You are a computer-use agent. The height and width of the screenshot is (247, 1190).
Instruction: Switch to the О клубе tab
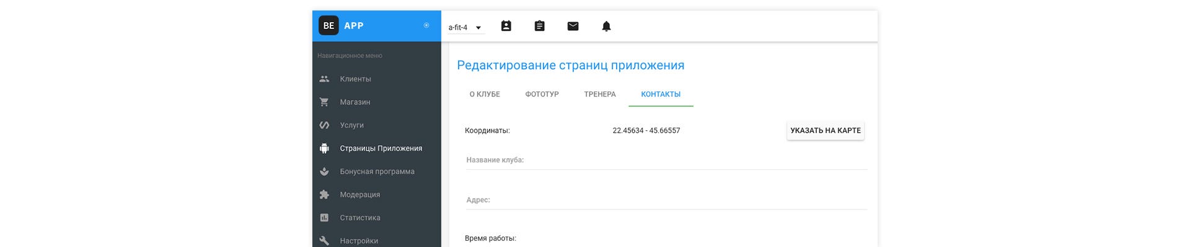485,94
